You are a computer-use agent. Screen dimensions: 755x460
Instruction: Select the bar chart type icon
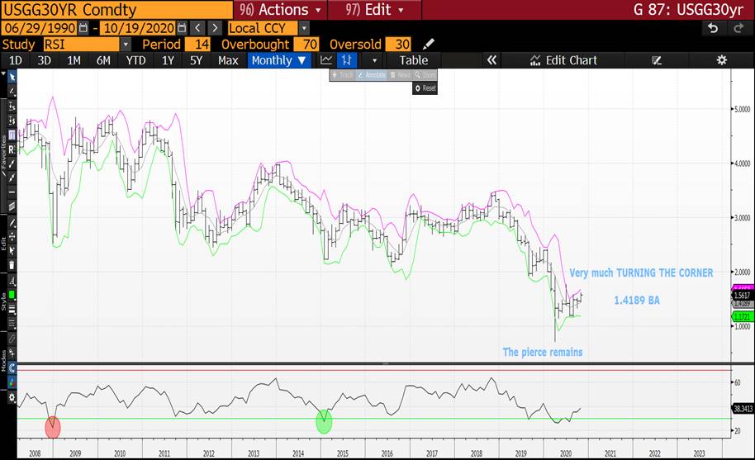(x=347, y=60)
